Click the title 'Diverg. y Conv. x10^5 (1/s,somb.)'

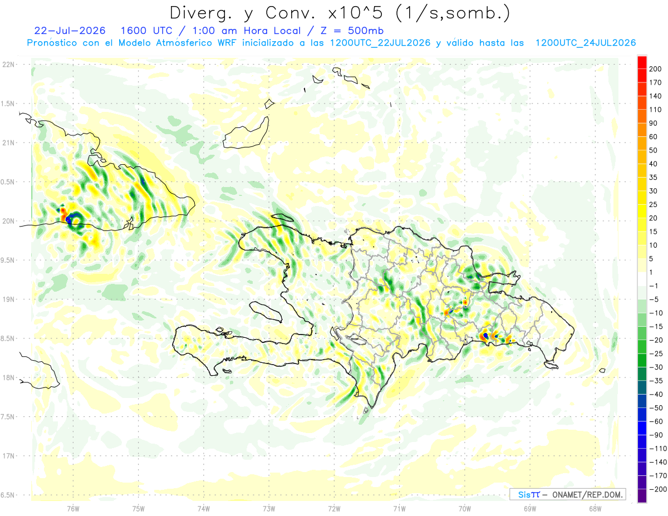coord(340,13)
